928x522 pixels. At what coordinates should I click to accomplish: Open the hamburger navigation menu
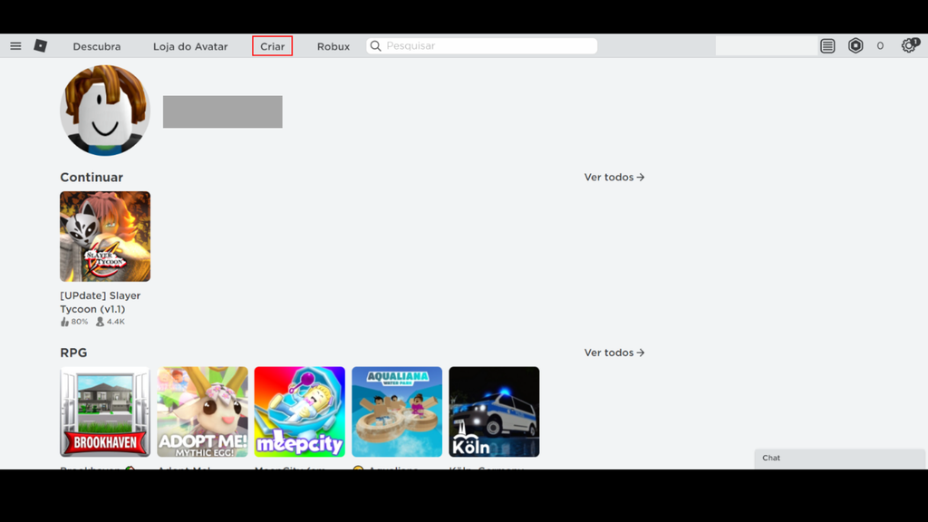click(x=15, y=45)
